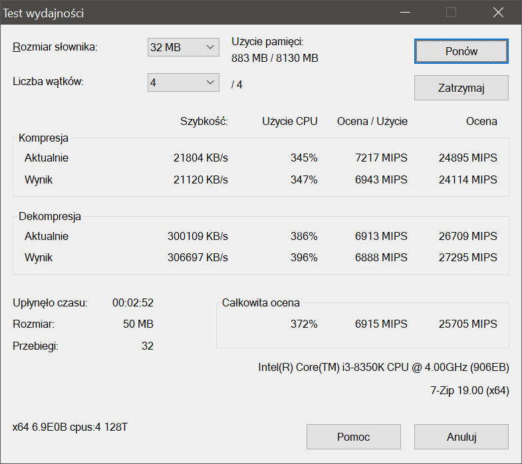Click total rating 25705 MIPS
This screenshot has width=522, height=464.
[x=467, y=324]
